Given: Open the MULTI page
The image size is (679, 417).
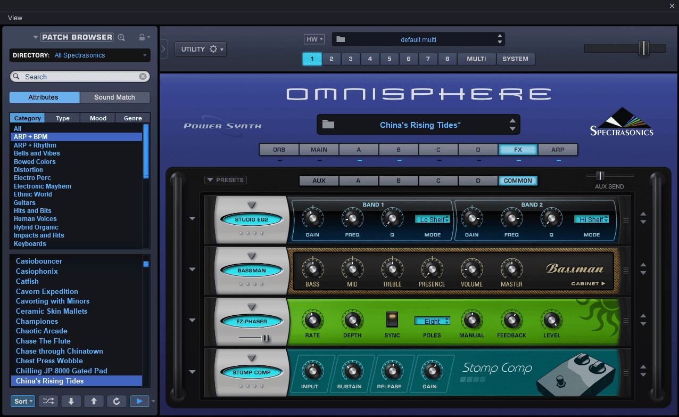Looking at the screenshot, I should click(x=476, y=59).
